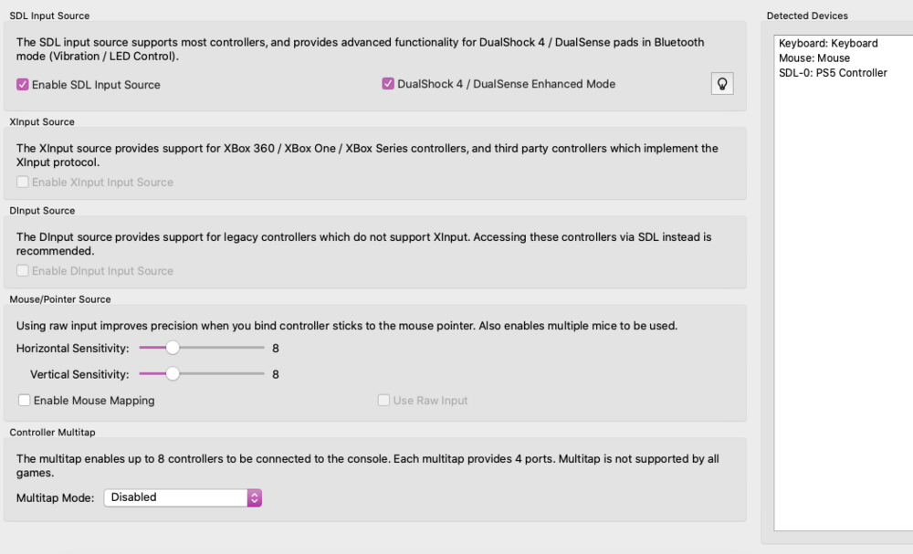Click the Horizontal Sensitivity slider handle
This screenshot has width=913, height=554.
[172, 348]
